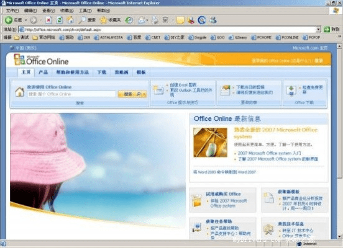This screenshot has height=248, width=343.
Task: Click the yellow Discuss note icon
Action: click(180, 20)
